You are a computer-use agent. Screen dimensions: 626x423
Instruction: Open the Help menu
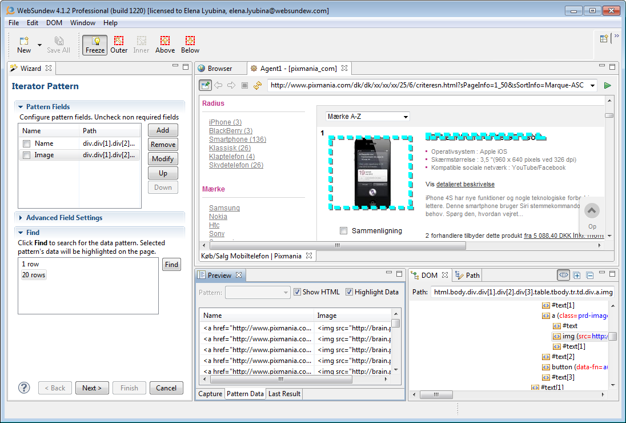point(110,23)
